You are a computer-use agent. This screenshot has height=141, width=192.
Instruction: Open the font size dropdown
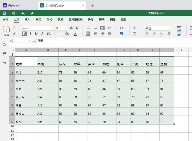point(65,28)
